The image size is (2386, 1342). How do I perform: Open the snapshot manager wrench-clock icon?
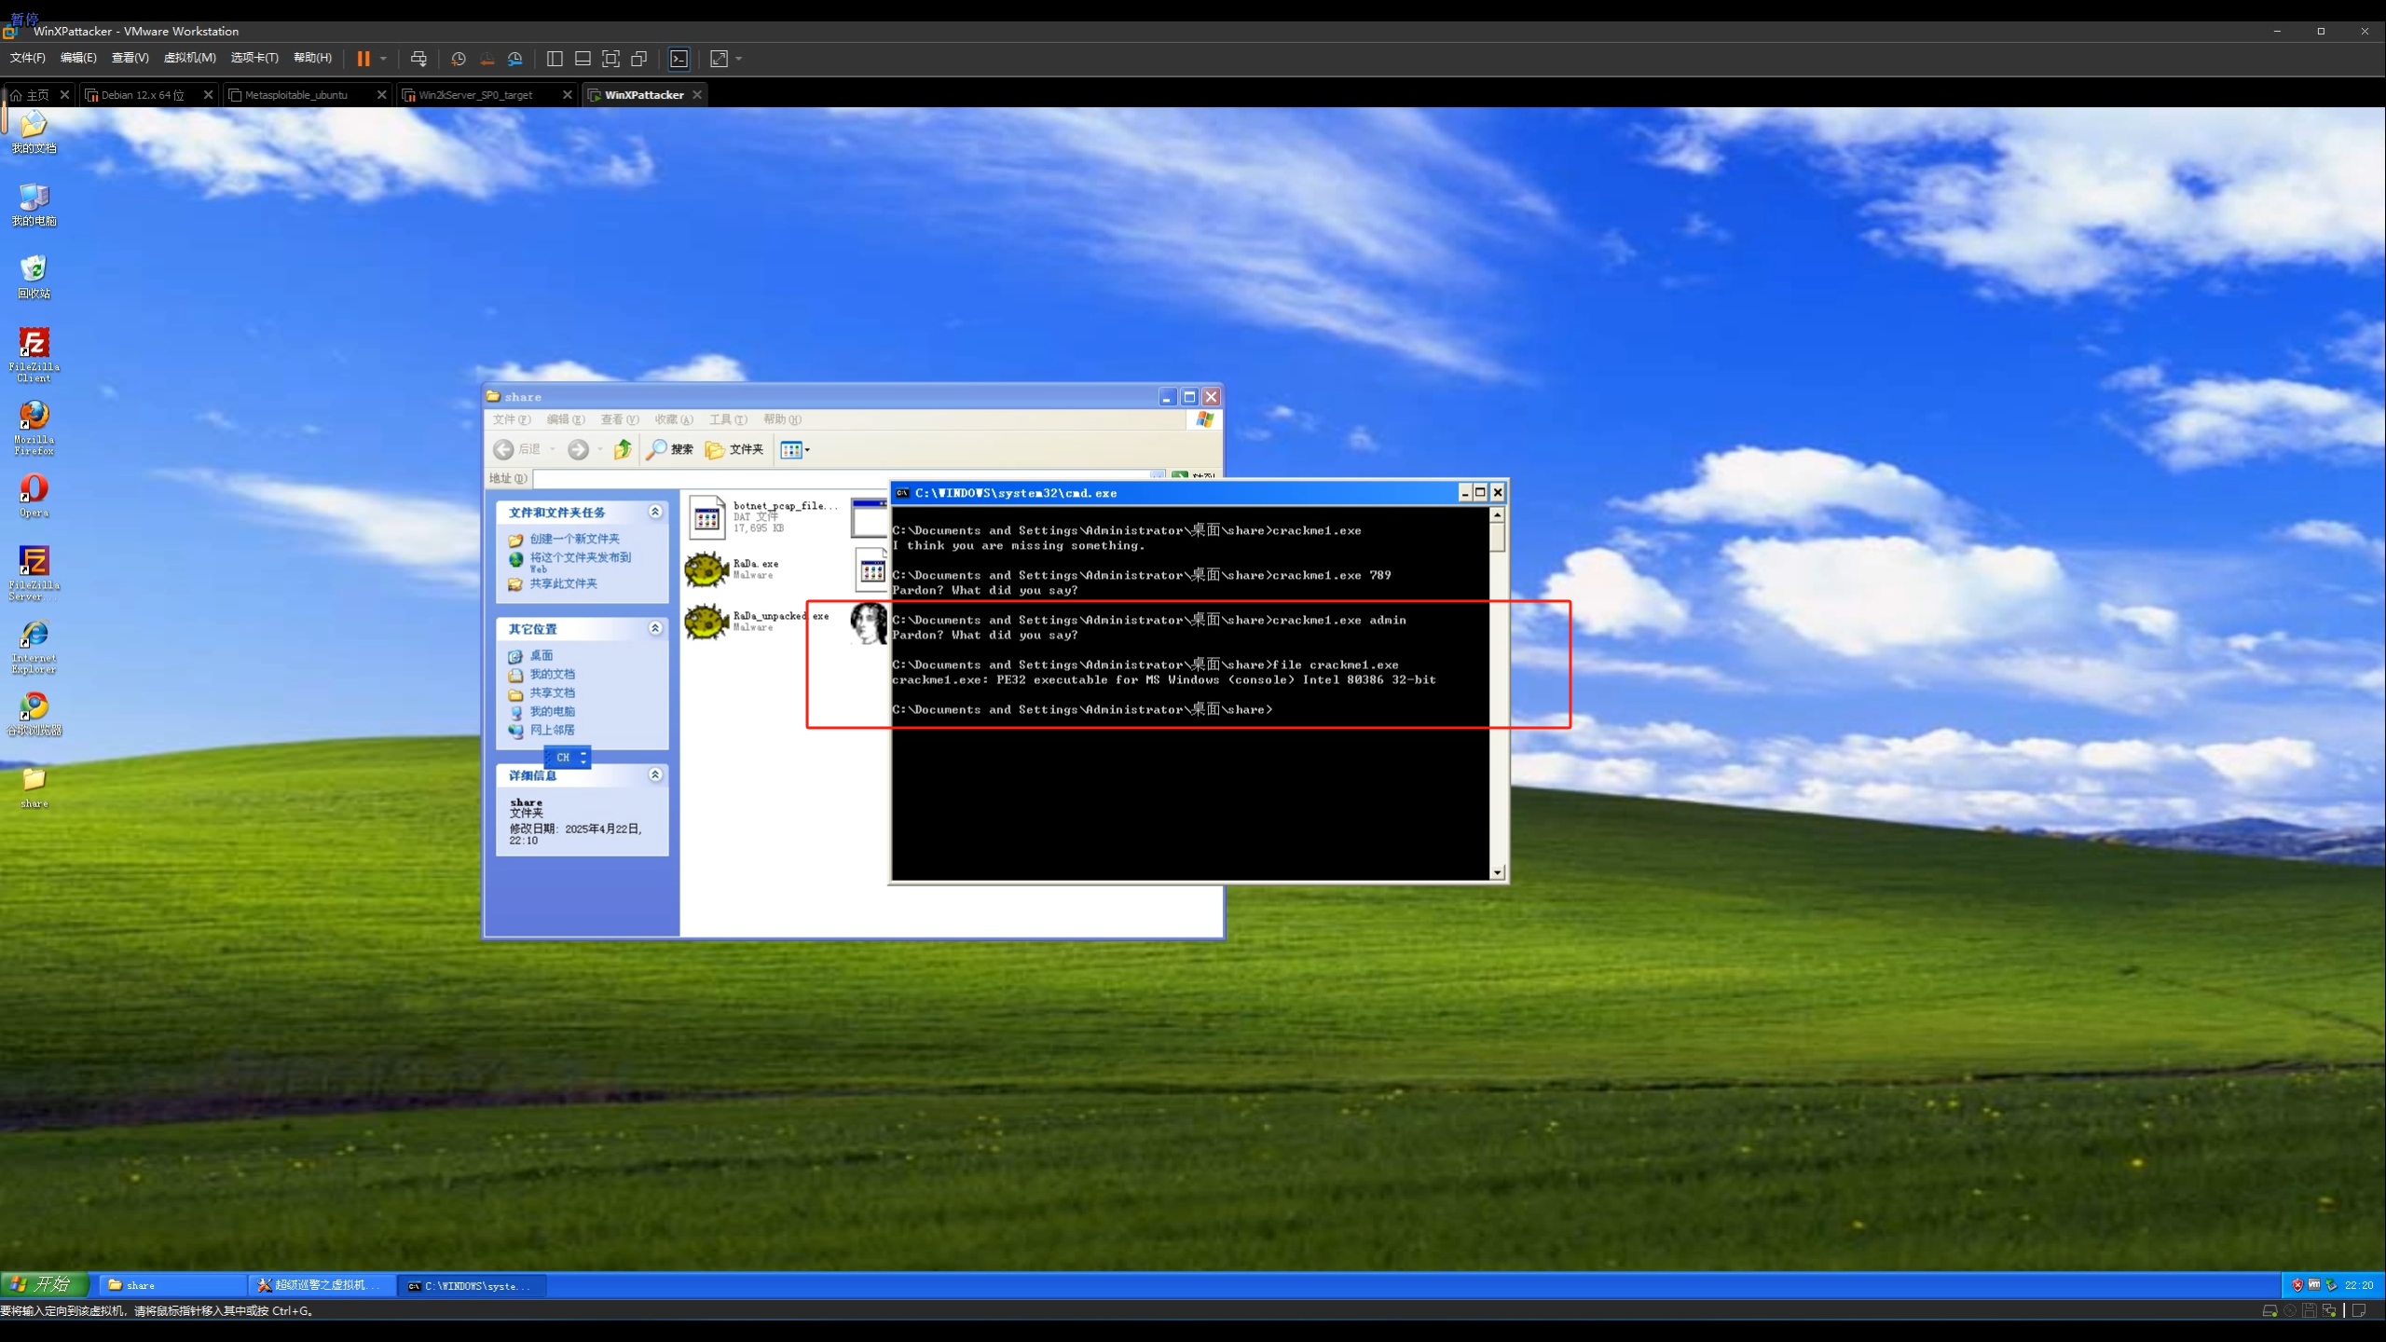[515, 59]
